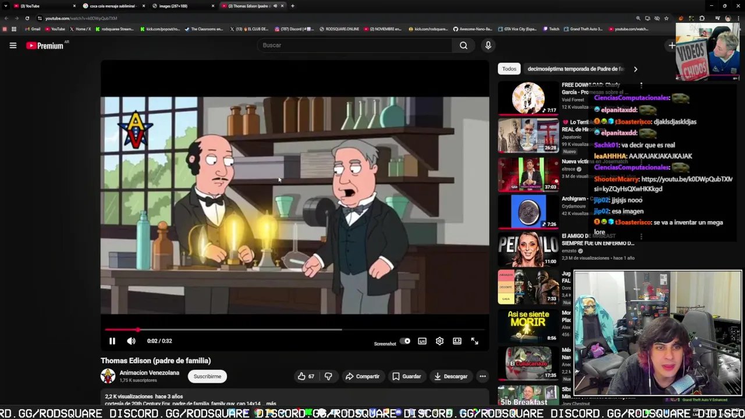Image resolution: width=745 pixels, height=419 pixels.
Task: Enter fullscreen mode
Action: tap(474, 341)
